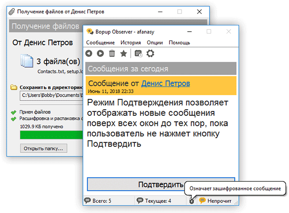Click the encrypted message lock icon in status bar

point(192,201)
